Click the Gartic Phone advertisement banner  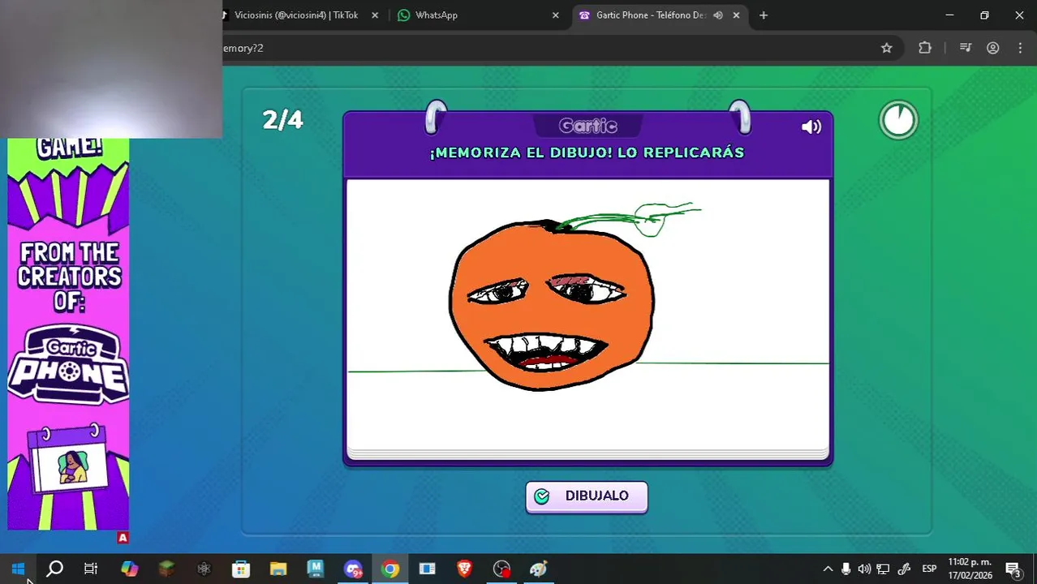pyautogui.click(x=68, y=333)
